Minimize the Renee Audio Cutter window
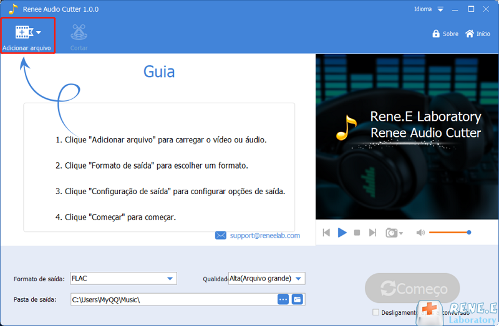The height and width of the screenshot is (326, 499). pyautogui.click(x=455, y=9)
